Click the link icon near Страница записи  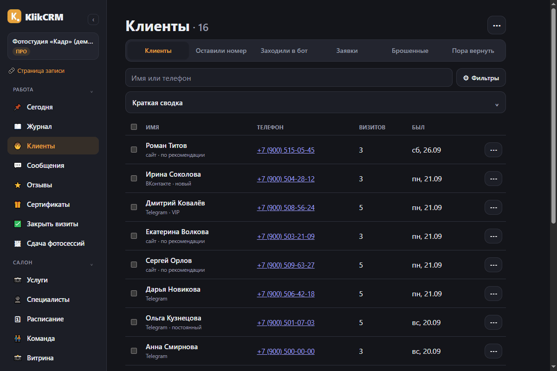12,71
